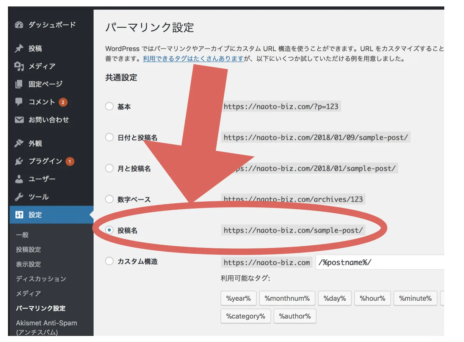This screenshot has width=464, height=342.
Task: Click the 共通設定 section heading
Action: tap(121, 78)
